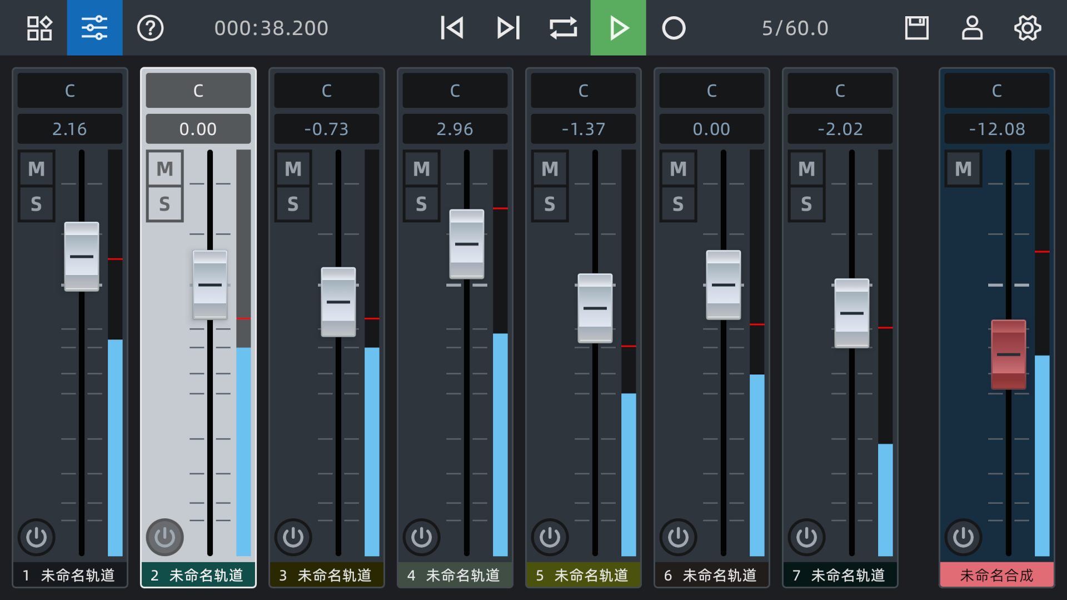Click the 未命名合成 master track label
The image size is (1067, 600).
(996, 575)
